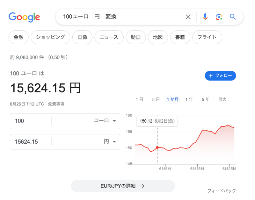Go to Google homepage via logo

[24, 17]
